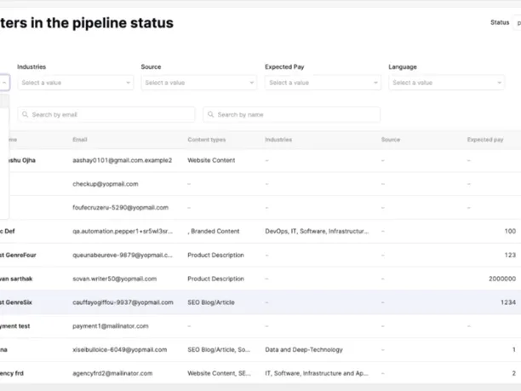The image size is (521, 391).
Task: Click SEO Blog/Article in the GenreSix row
Action: click(211, 302)
